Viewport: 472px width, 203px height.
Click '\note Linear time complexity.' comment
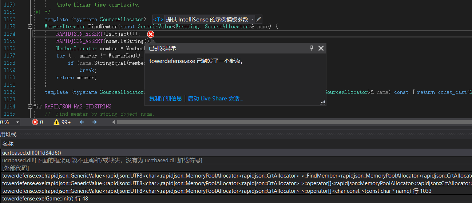click(98, 5)
